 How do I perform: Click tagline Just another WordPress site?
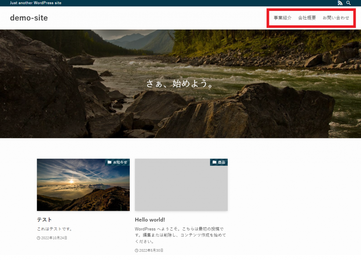[x=36, y=3]
